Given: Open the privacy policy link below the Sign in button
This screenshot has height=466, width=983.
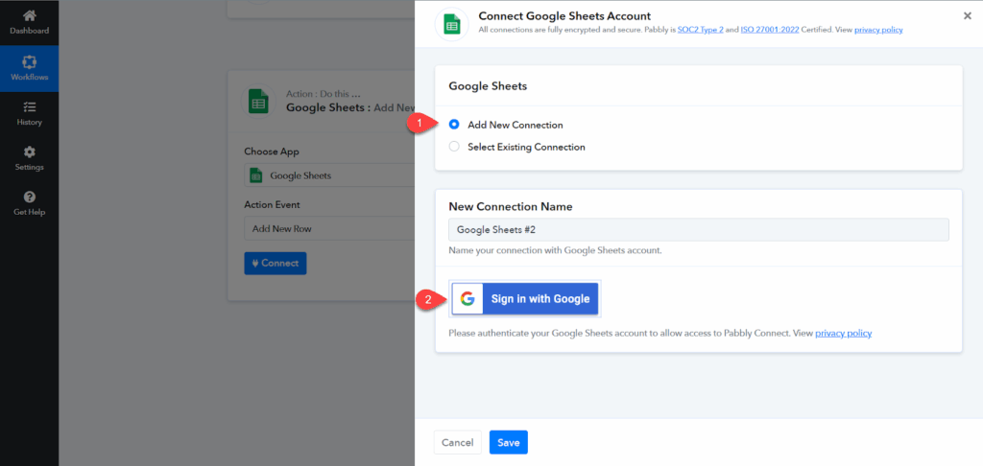Looking at the screenshot, I should pyautogui.click(x=843, y=334).
